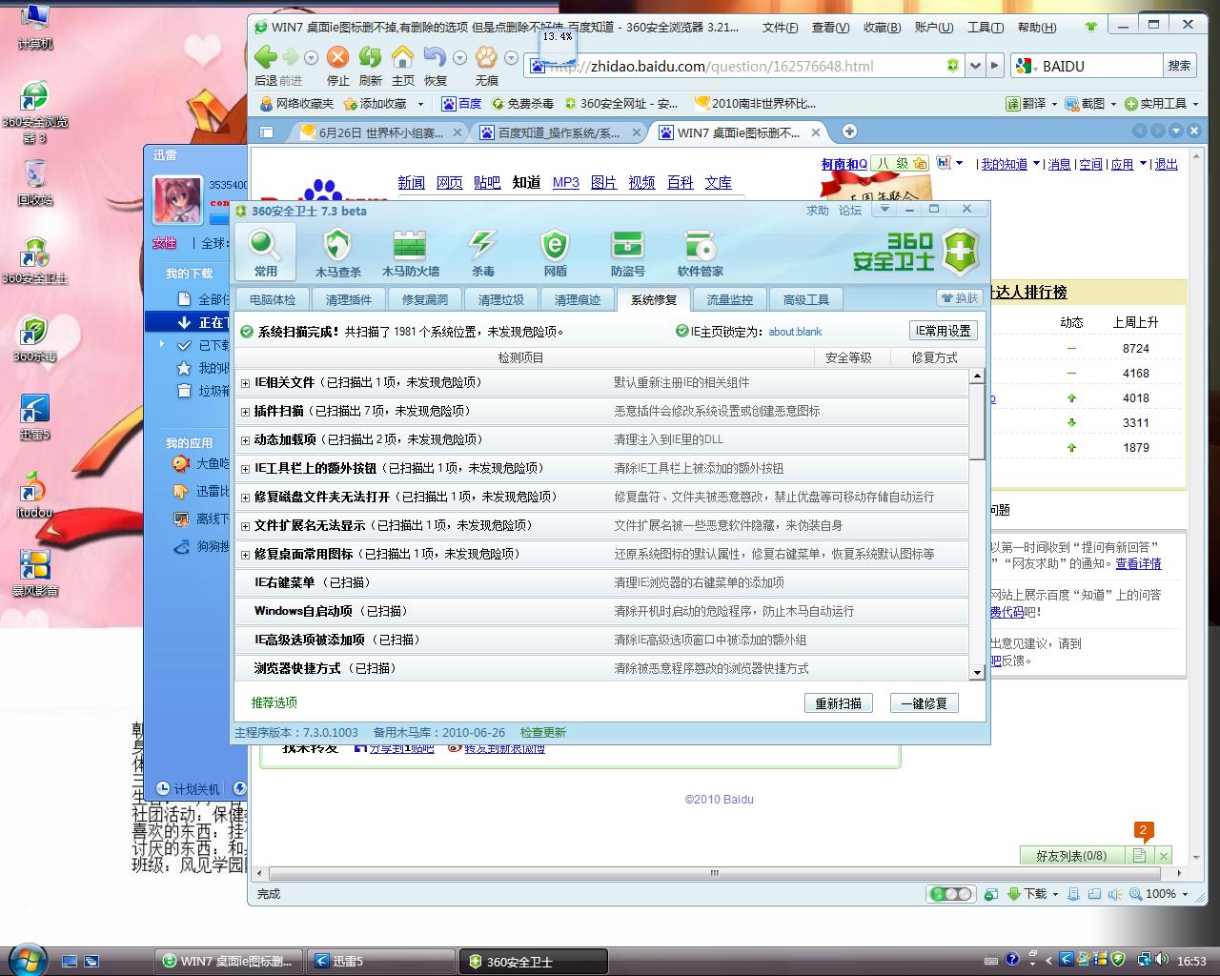1220x976 pixels.
Task: Switch to the 电脑体检 tab
Action: pyautogui.click(x=273, y=299)
